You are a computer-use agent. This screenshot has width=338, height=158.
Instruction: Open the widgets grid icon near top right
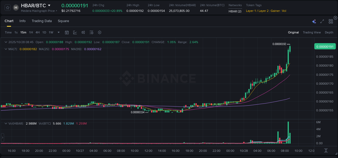pos(330,21)
